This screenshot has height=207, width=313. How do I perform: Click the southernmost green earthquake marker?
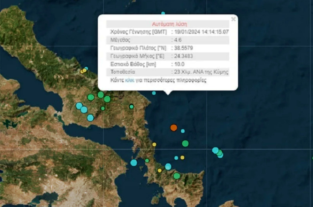[177, 176]
